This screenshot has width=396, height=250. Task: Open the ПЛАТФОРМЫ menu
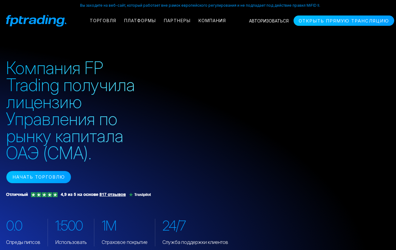click(x=140, y=21)
